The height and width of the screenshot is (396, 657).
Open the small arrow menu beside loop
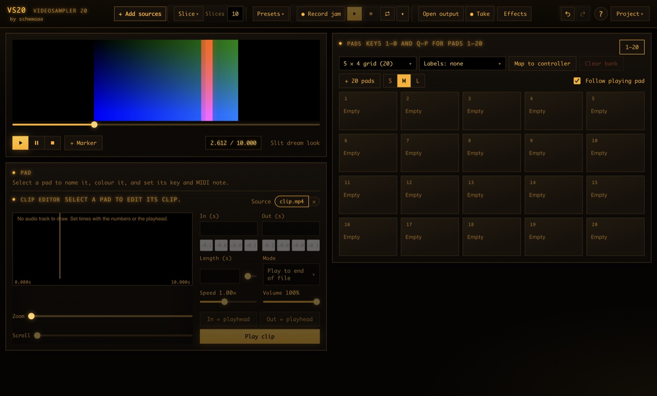click(x=402, y=14)
